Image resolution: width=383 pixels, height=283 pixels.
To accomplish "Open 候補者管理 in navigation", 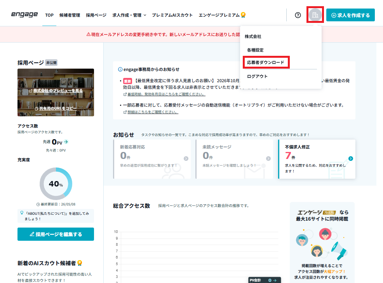I will tap(70, 15).
